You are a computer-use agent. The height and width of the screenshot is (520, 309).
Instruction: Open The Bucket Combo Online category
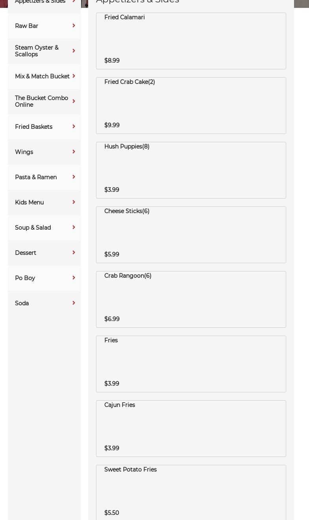pos(41,102)
